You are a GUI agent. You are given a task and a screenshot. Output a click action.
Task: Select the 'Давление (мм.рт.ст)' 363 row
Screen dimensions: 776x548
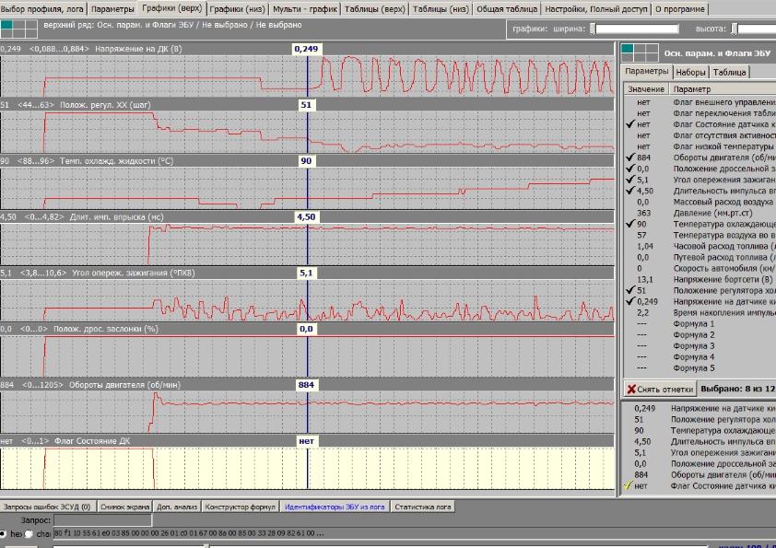(x=700, y=213)
